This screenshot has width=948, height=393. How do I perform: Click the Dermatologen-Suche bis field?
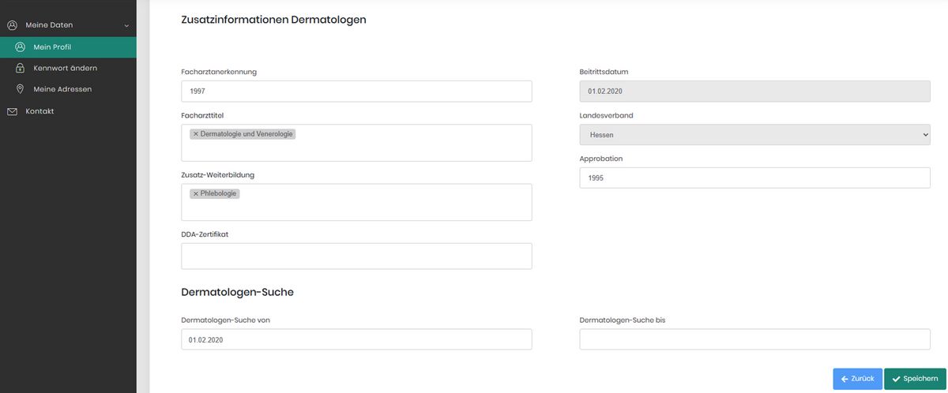point(754,339)
